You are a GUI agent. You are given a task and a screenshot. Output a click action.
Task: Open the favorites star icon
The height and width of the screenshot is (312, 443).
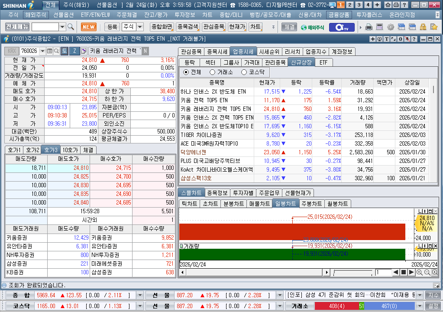click(433, 27)
